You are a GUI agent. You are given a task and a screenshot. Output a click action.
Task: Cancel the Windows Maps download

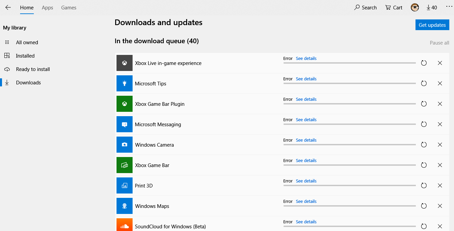[x=440, y=206]
